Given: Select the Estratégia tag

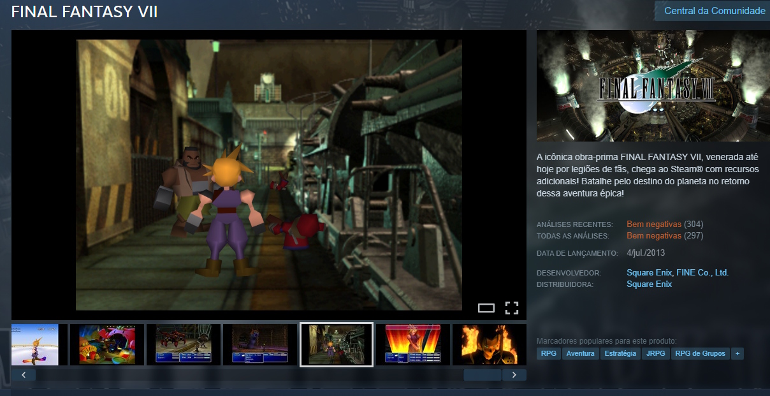Looking at the screenshot, I should [x=621, y=353].
